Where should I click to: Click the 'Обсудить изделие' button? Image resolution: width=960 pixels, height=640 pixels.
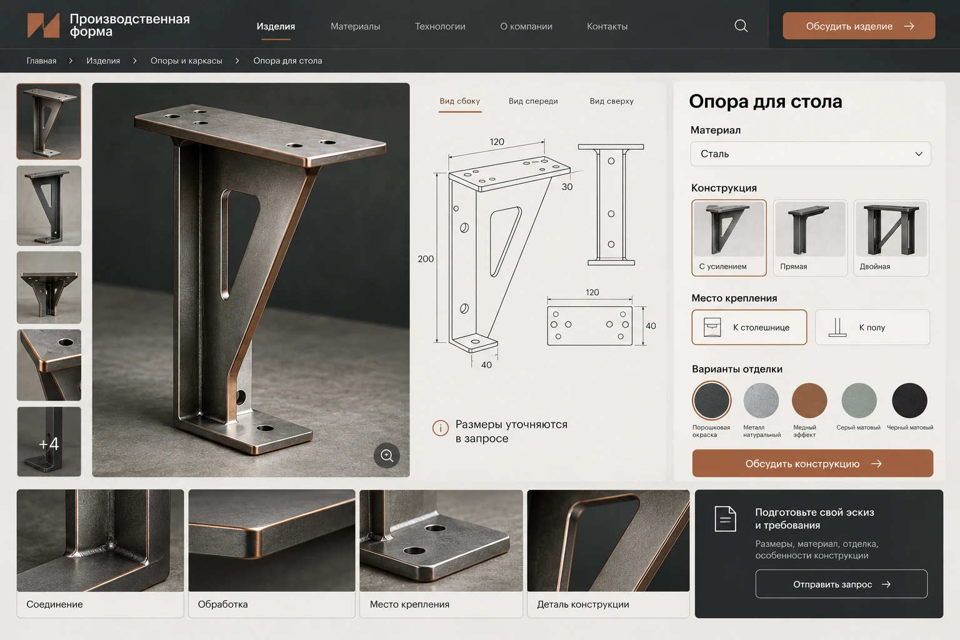coord(859,26)
